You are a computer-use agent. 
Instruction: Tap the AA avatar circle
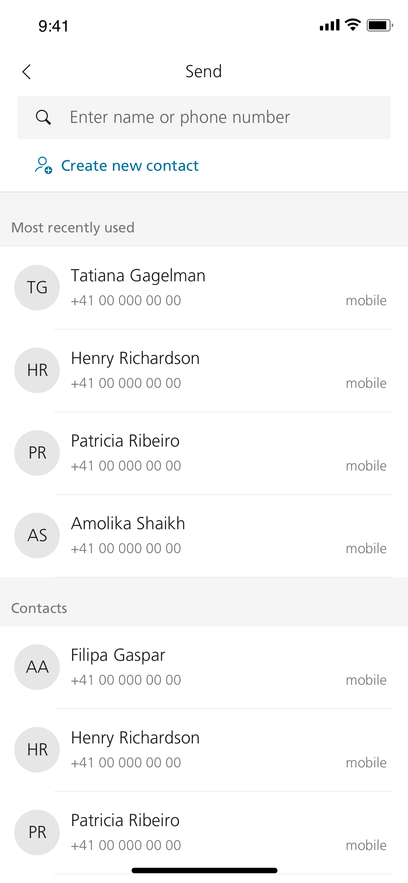click(37, 667)
